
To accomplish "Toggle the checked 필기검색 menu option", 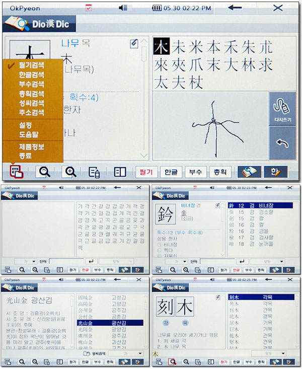I will tap(31, 65).
